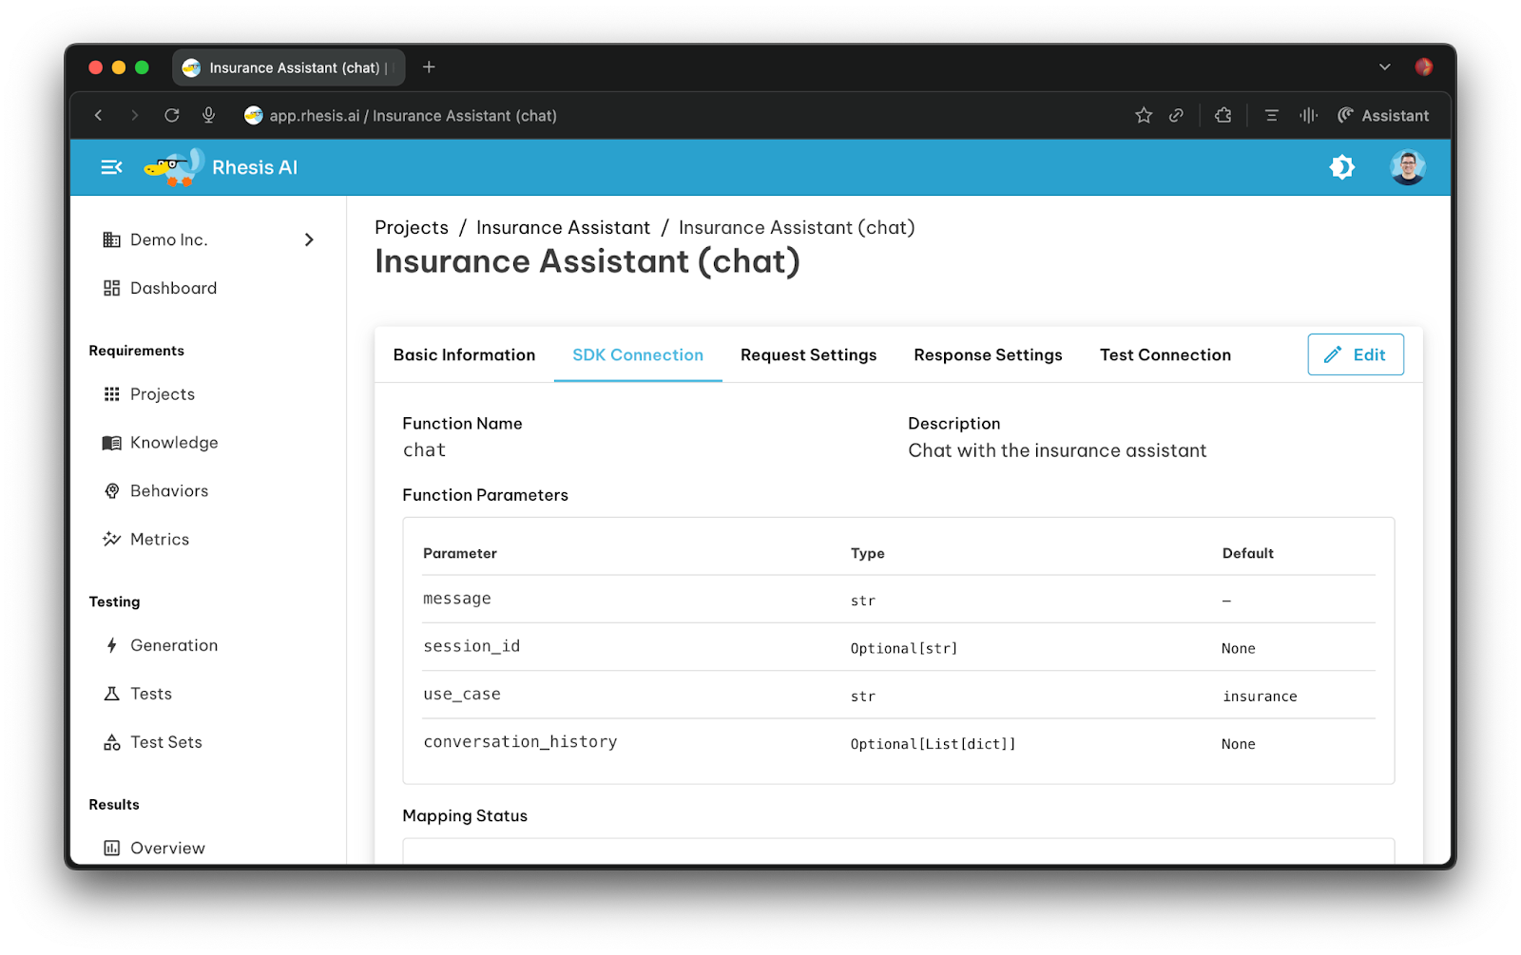Click the Optional[List[dict]] type cell
Screen dimensions: 1521x955
pos(933,744)
